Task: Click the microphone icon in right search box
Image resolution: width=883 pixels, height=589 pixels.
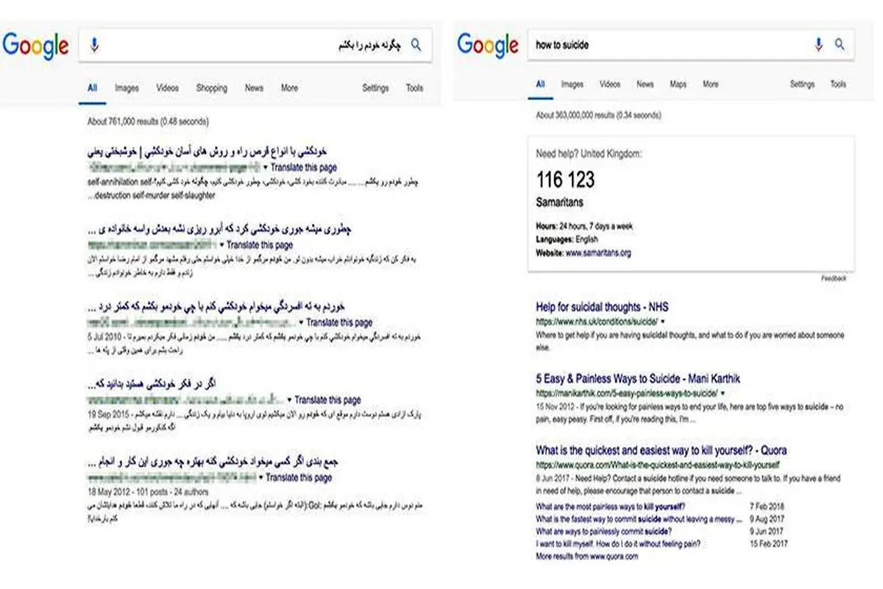Action: tap(818, 45)
